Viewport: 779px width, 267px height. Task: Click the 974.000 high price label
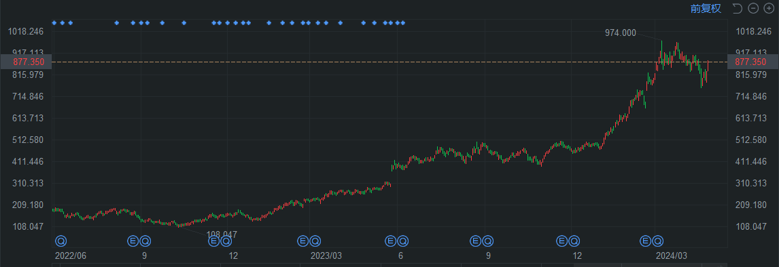coord(621,33)
